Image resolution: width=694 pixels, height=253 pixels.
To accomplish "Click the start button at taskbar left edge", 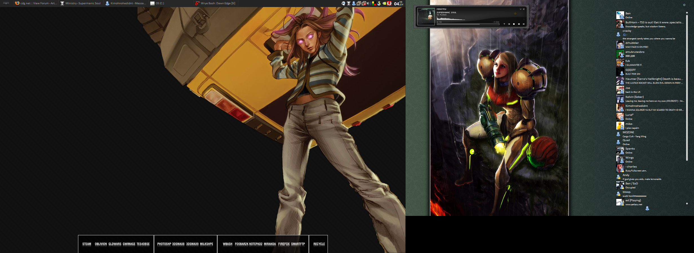I will (6, 3).
